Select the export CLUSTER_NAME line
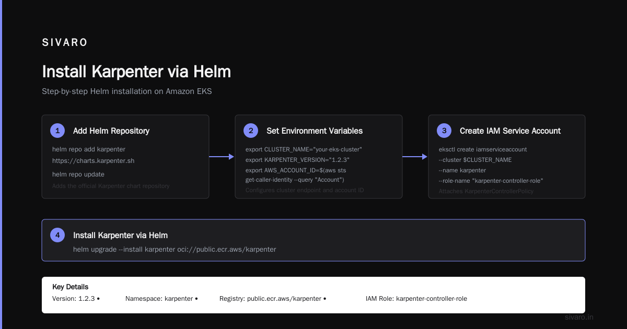 pos(304,149)
